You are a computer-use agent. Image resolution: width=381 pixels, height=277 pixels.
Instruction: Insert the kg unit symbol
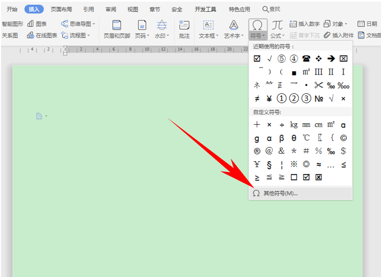[x=294, y=125]
